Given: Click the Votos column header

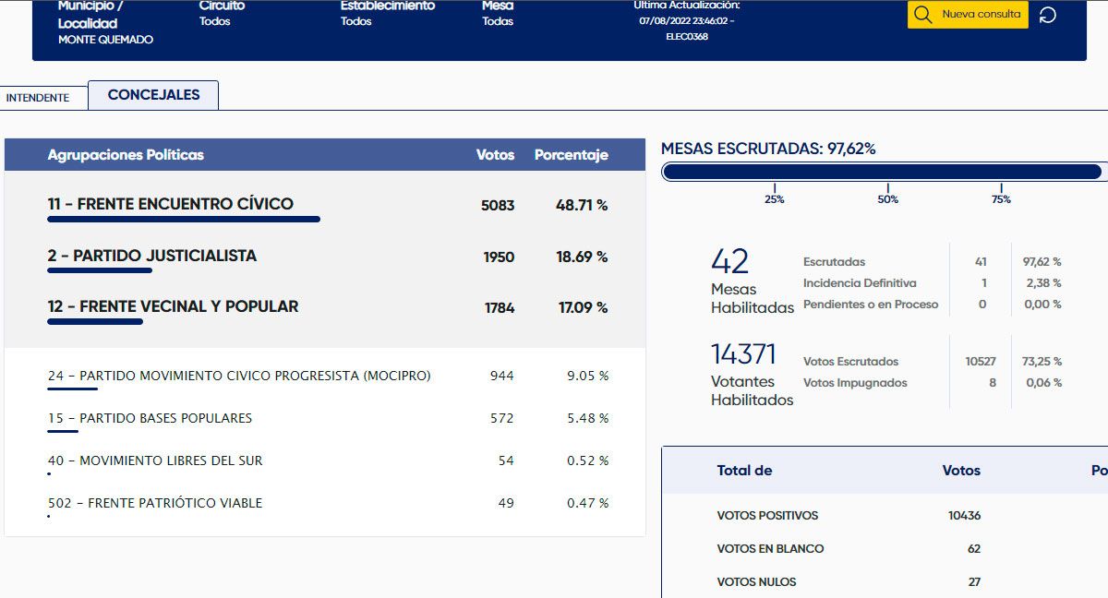Looking at the screenshot, I should [495, 155].
